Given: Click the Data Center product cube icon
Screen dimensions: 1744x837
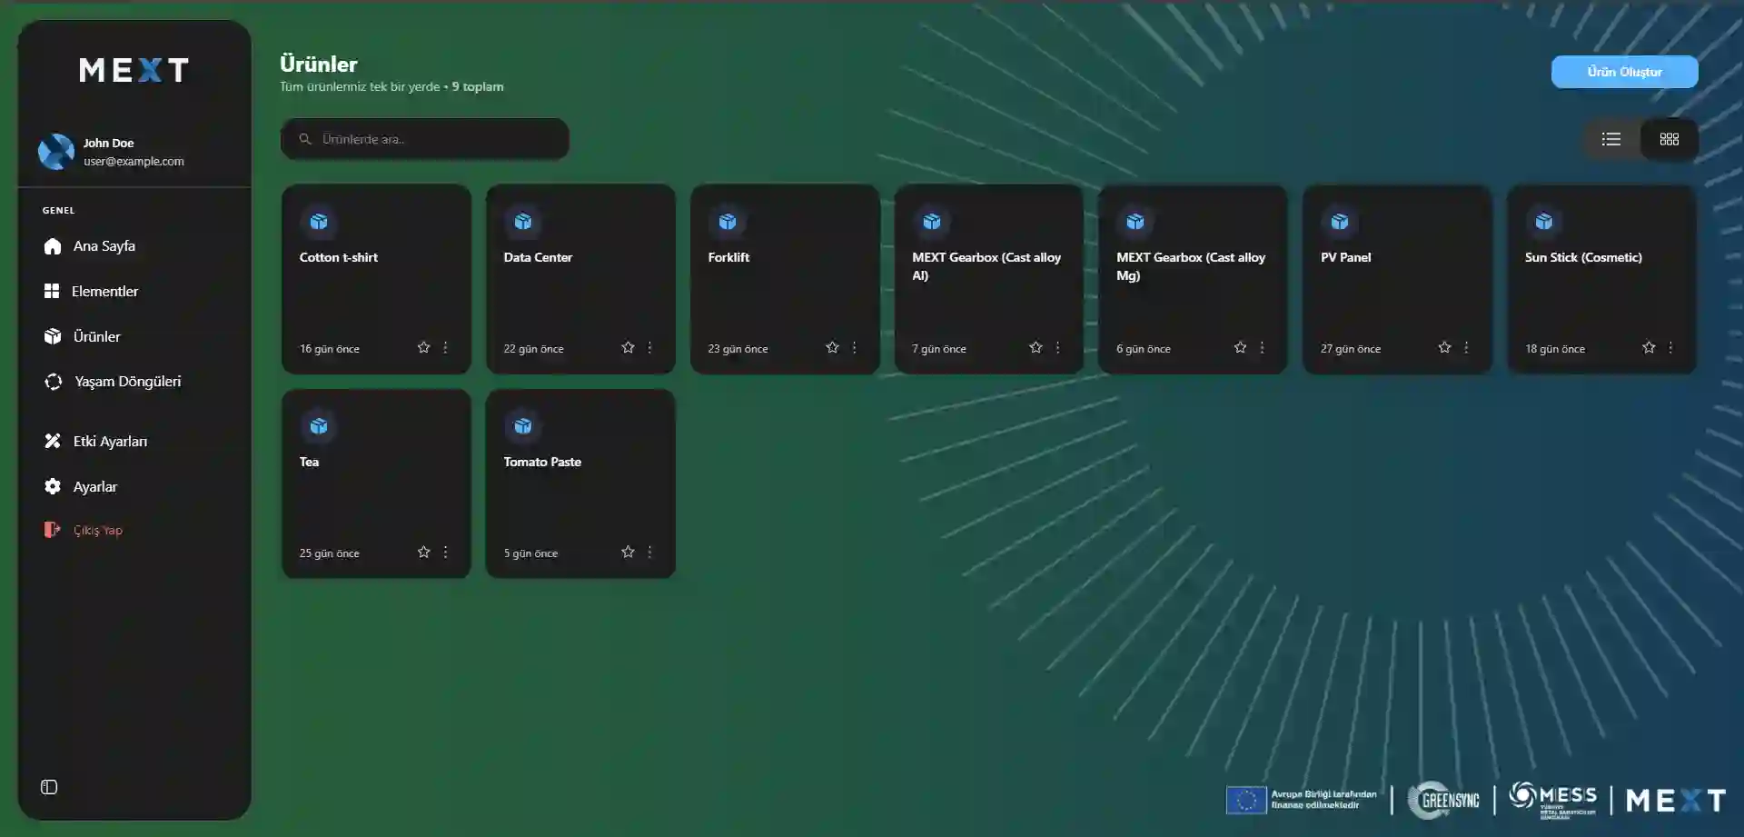Looking at the screenshot, I should (523, 222).
